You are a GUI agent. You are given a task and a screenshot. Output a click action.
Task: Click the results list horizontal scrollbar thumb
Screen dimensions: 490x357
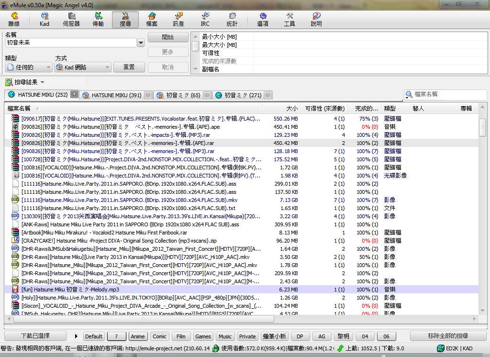point(143,319)
